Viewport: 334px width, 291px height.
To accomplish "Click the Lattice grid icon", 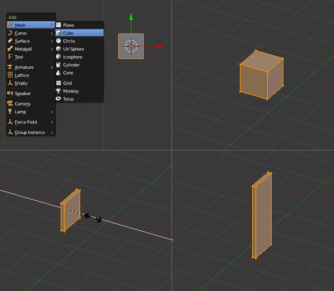I will [10, 75].
